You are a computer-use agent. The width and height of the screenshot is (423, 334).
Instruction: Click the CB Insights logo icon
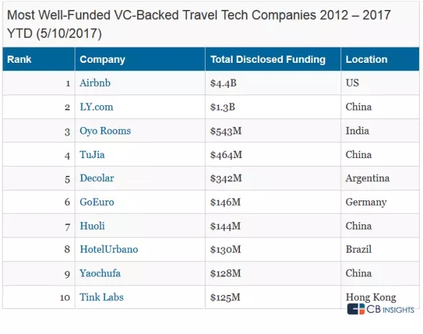coord(356,309)
